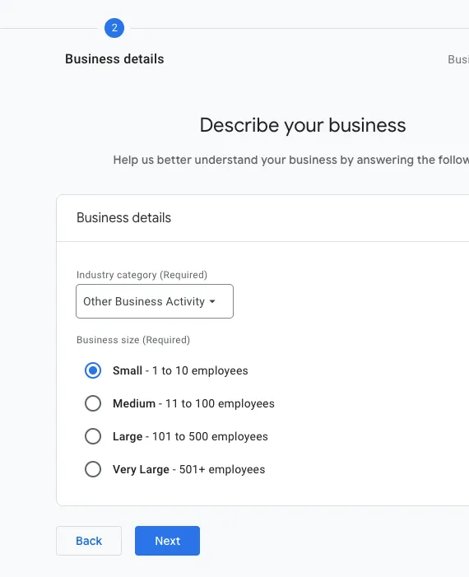Screen dimensions: 469x577
Task: Click the 'Help us better understand' subtitle text
Action: coord(291,160)
